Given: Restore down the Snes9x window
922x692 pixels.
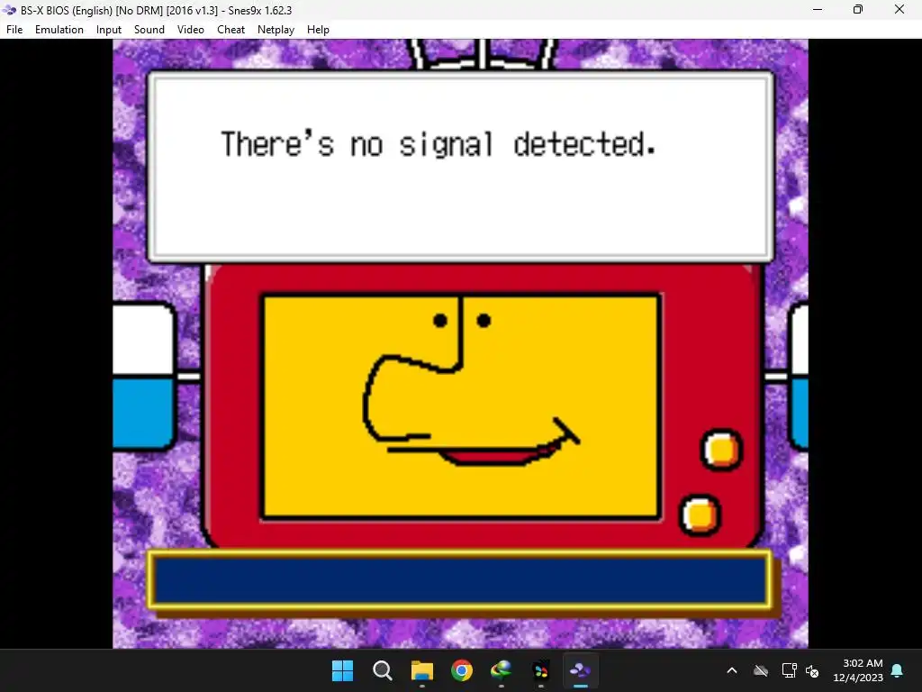Looking at the screenshot, I should 858,10.
